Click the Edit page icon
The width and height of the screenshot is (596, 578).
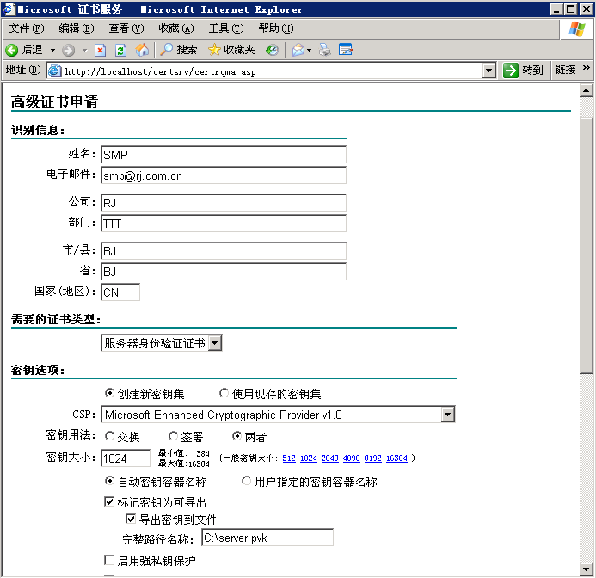pos(346,50)
